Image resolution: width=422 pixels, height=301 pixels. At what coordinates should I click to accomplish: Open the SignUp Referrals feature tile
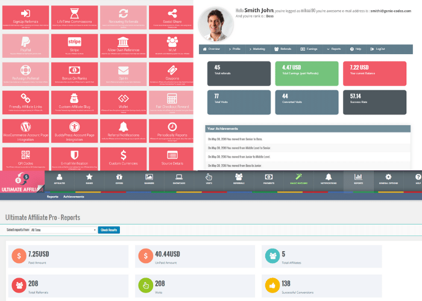(x=25, y=17)
